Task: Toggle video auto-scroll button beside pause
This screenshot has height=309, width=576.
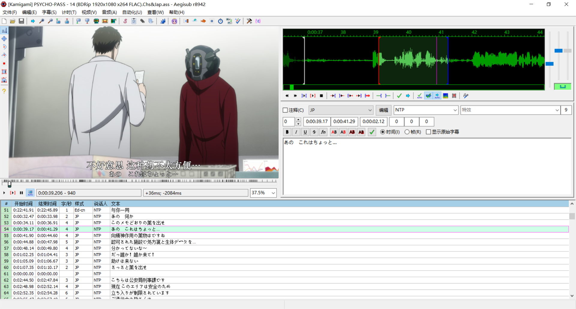Action: [x=30, y=193]
